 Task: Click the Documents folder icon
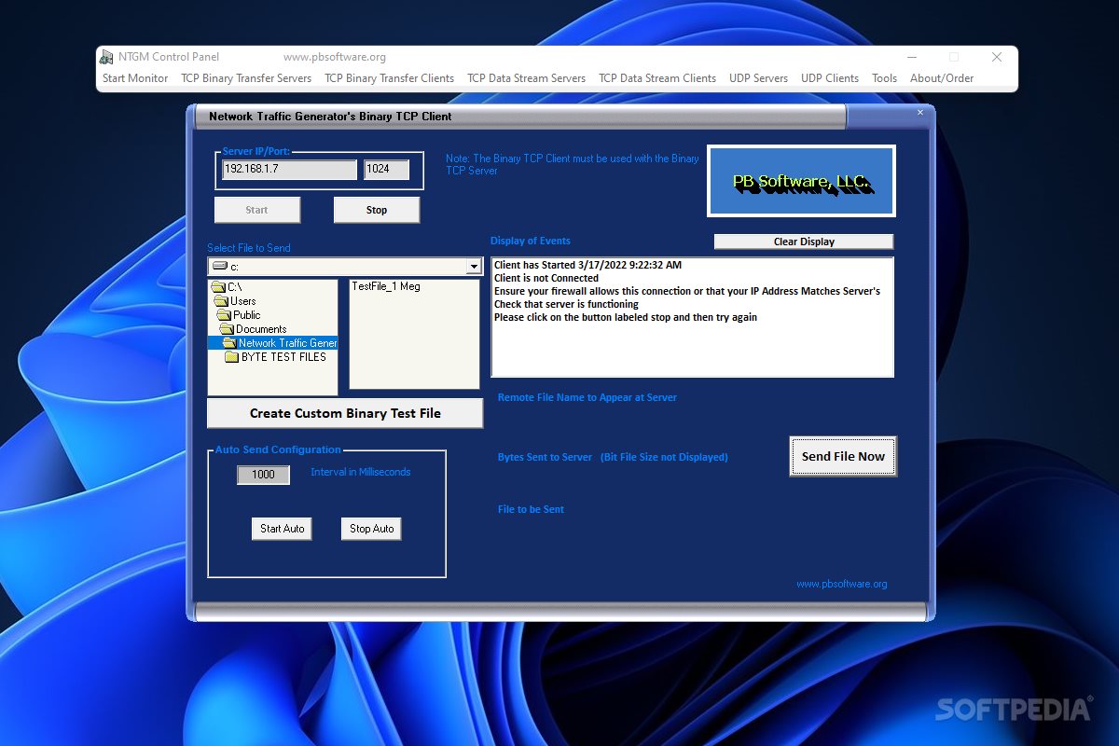(x=228, y=329)
